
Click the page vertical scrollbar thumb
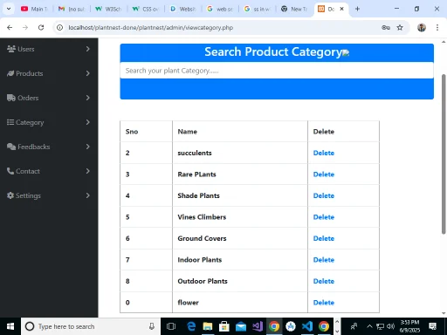click(444, 154)
